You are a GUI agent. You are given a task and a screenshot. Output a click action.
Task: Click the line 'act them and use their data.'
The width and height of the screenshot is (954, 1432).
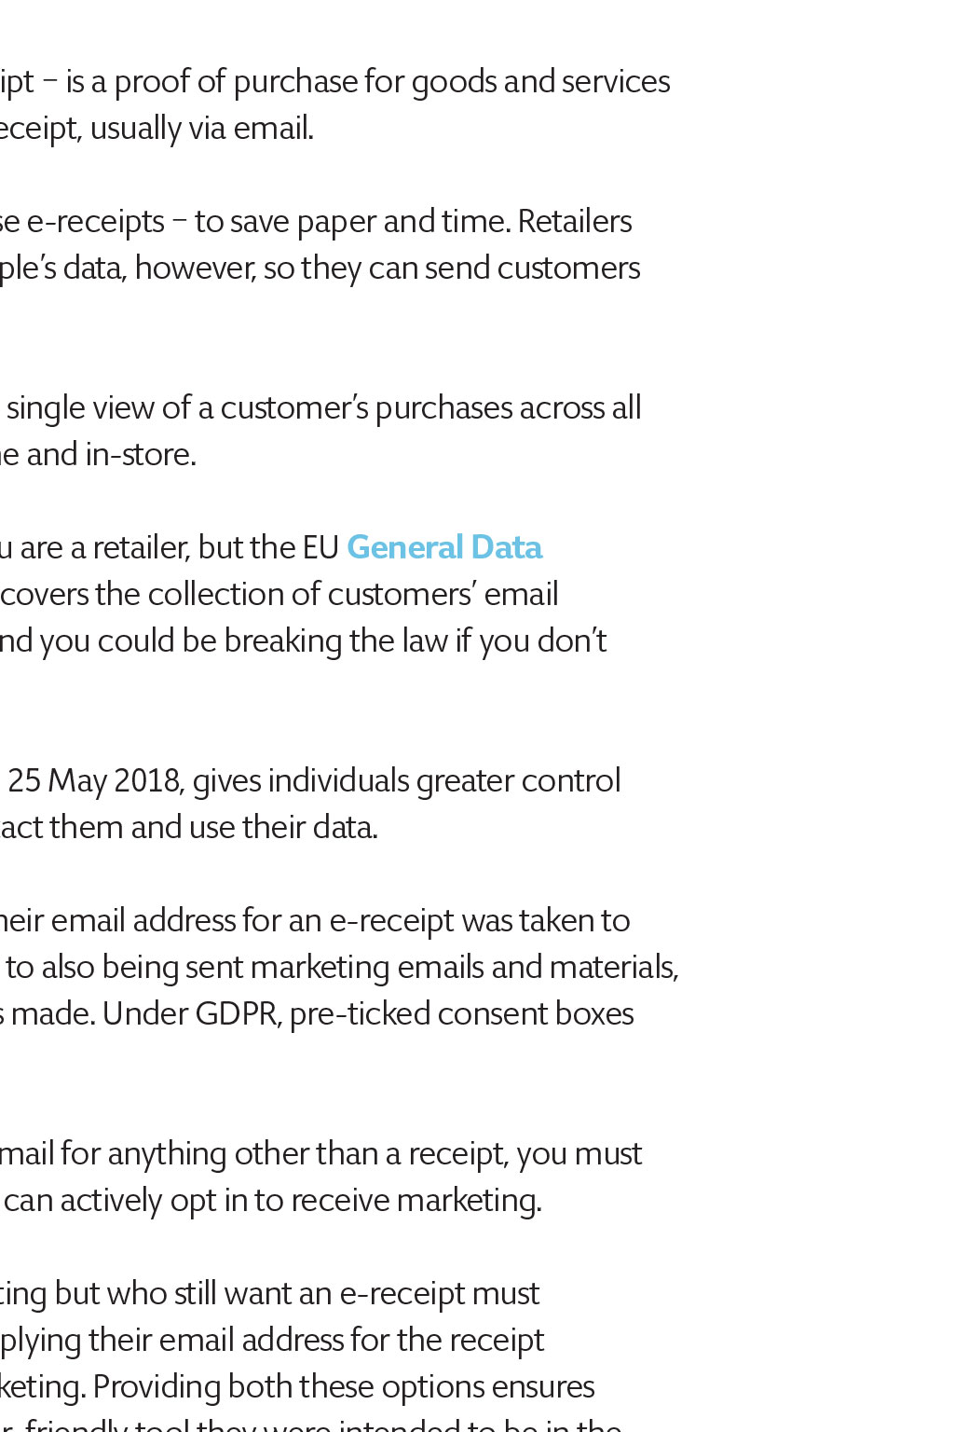189,828
